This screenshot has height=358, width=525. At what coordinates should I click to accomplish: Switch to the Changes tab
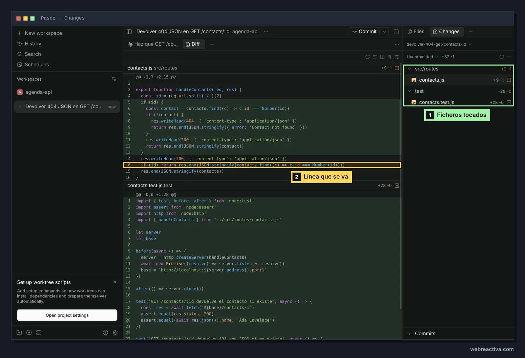pyautogui.click(x=446, y=32)
